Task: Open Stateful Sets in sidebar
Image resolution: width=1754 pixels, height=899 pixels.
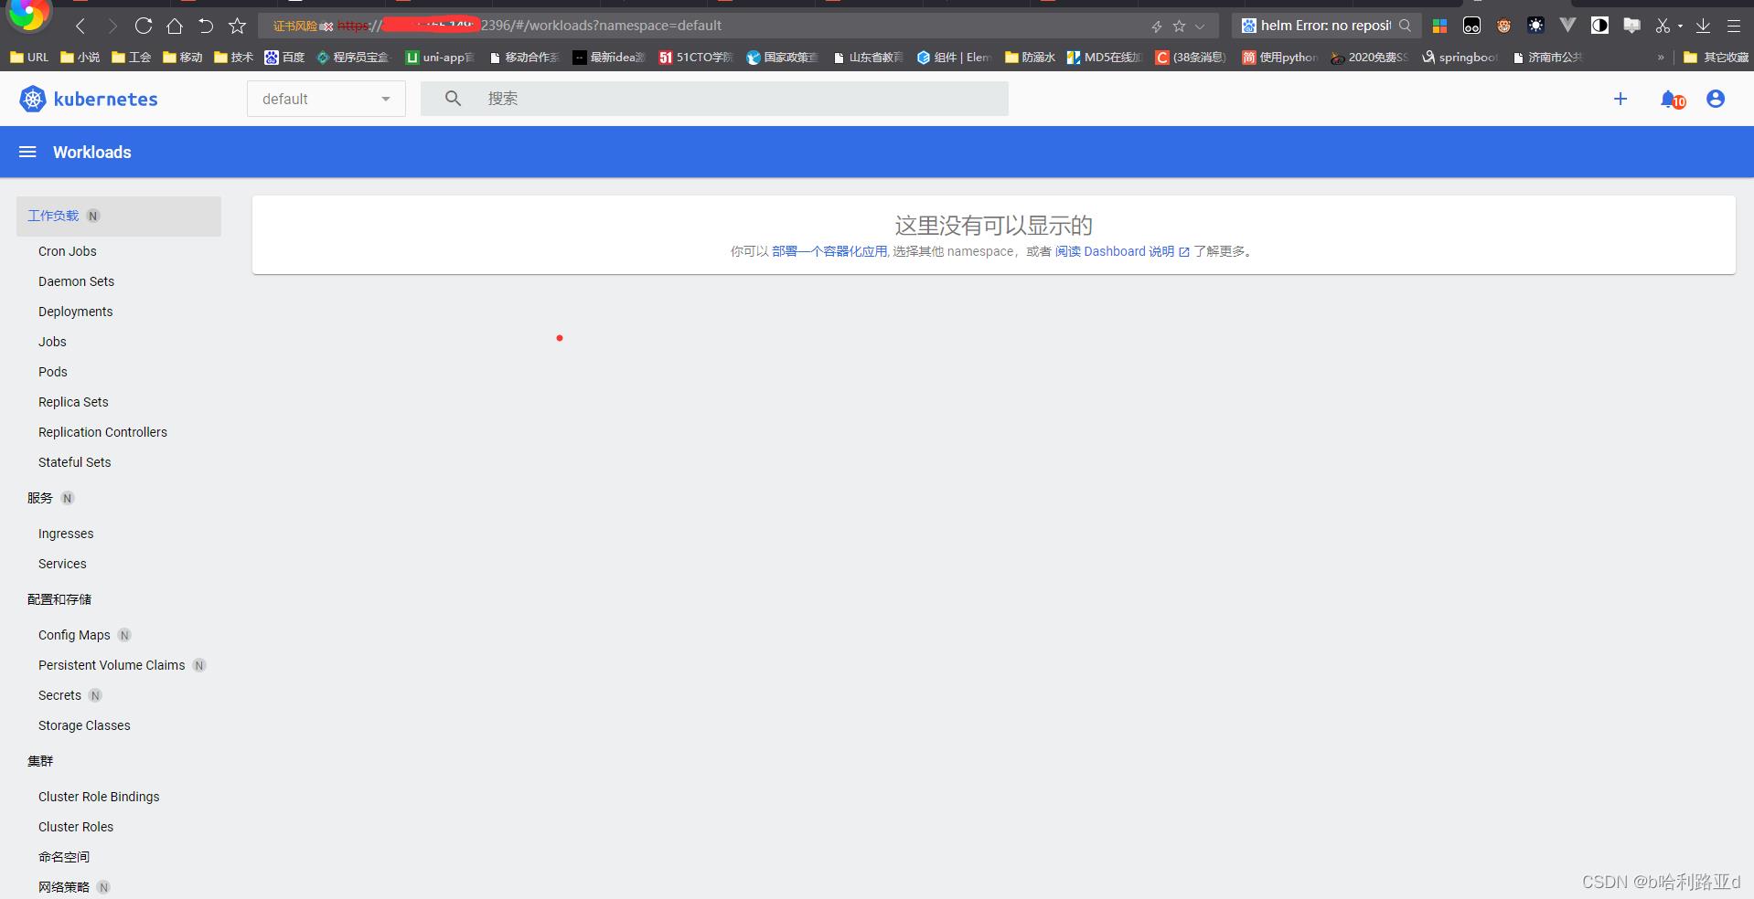Action: (74, 462)
